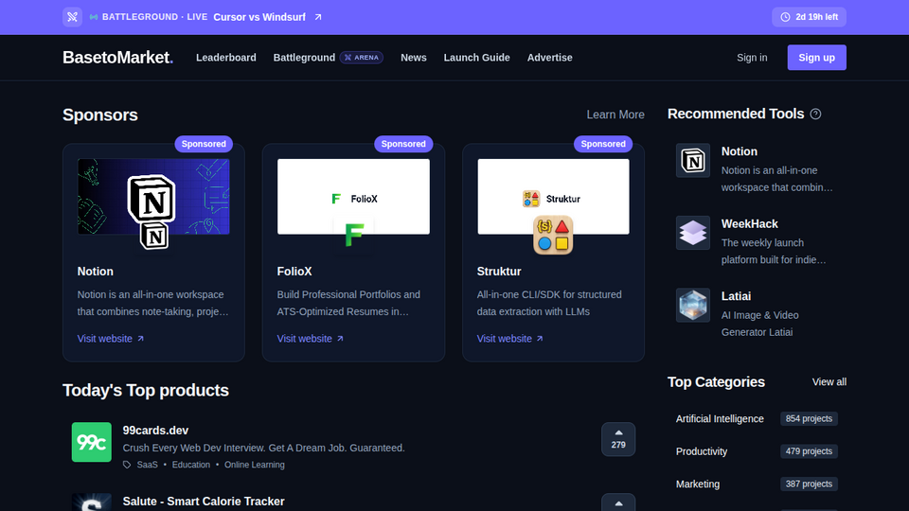The image size is (909, 511).
Task: Open the Artificial Intelligence category
Action: point(720,418)
